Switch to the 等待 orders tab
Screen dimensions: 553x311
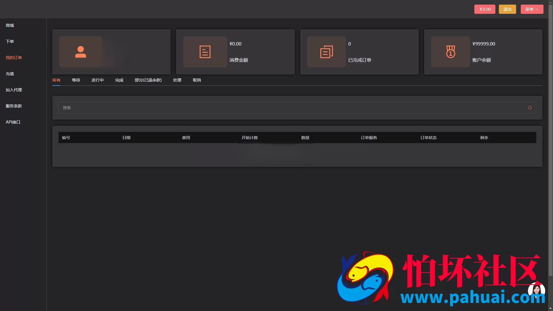point(76,80)
